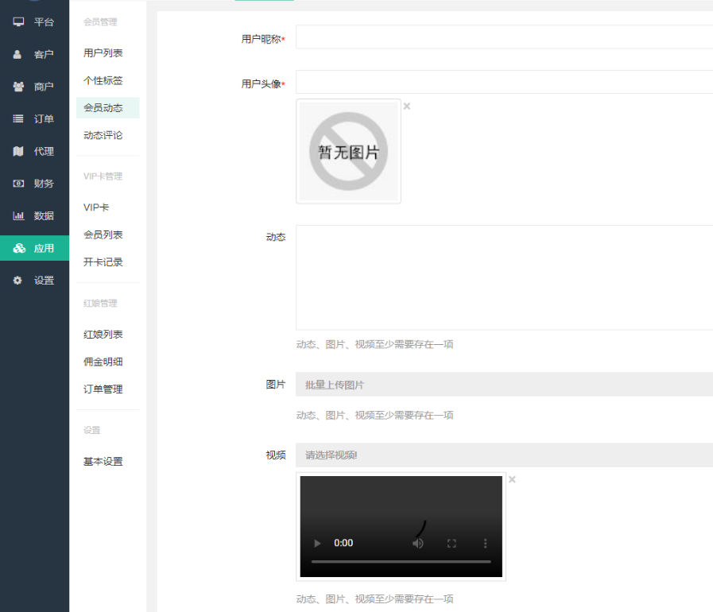
Task: Select the 客户 customer sidebar icon
Action: coord(17,55)
